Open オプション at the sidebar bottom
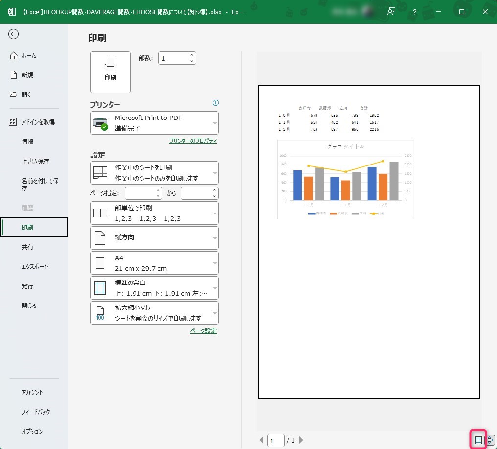Viewport: 497px width, 449px height. tap(32, 432)
